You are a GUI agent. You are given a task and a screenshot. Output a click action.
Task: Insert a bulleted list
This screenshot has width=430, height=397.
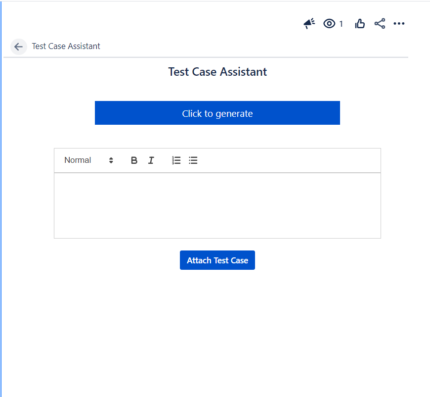(193, 160)
